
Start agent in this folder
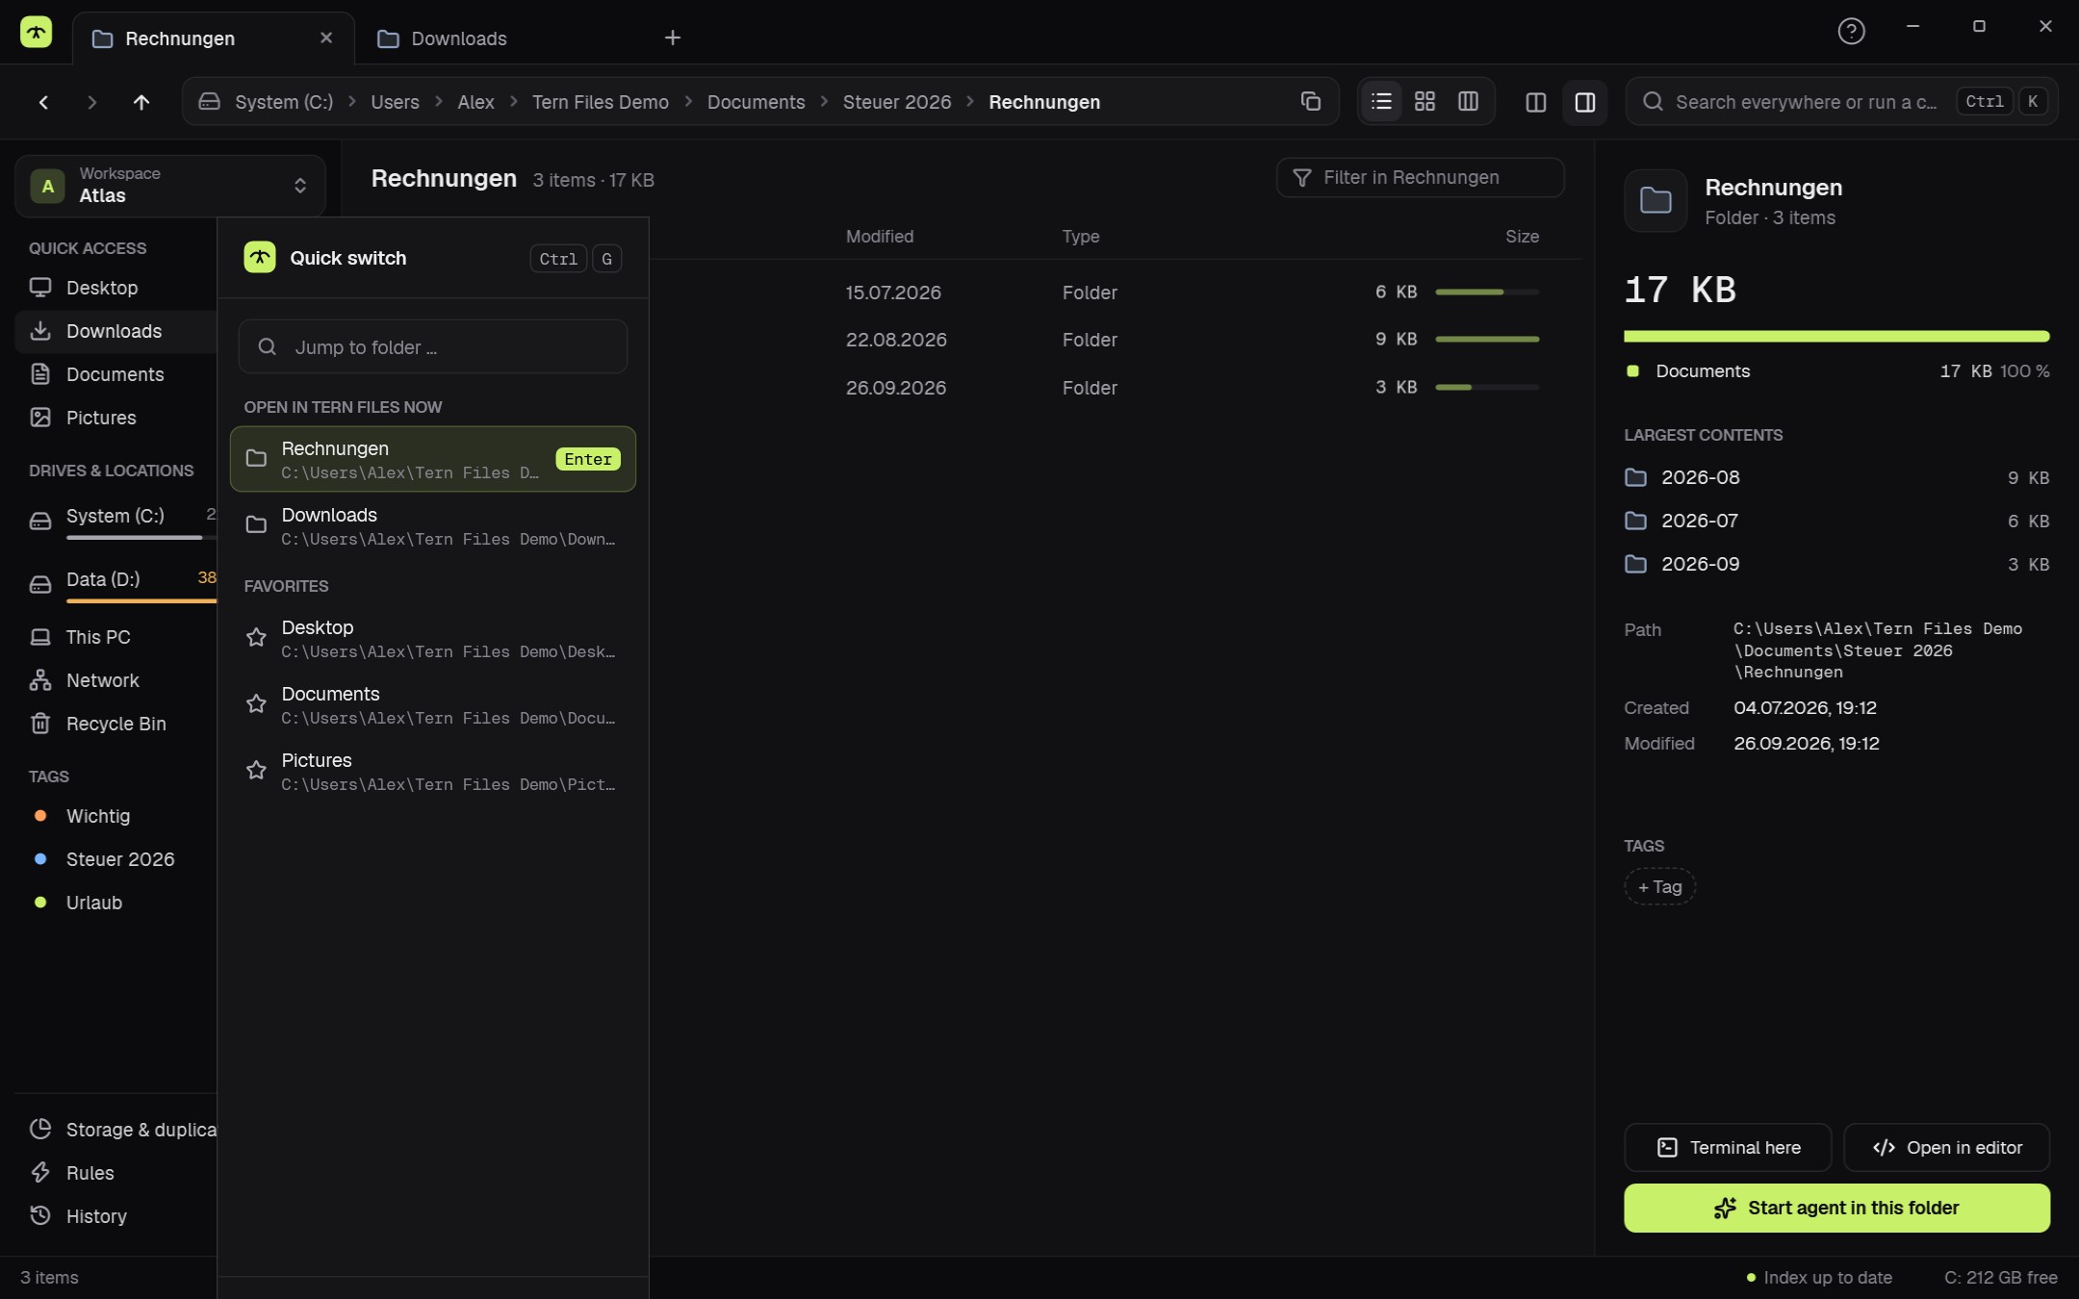pos(1836,1208)
